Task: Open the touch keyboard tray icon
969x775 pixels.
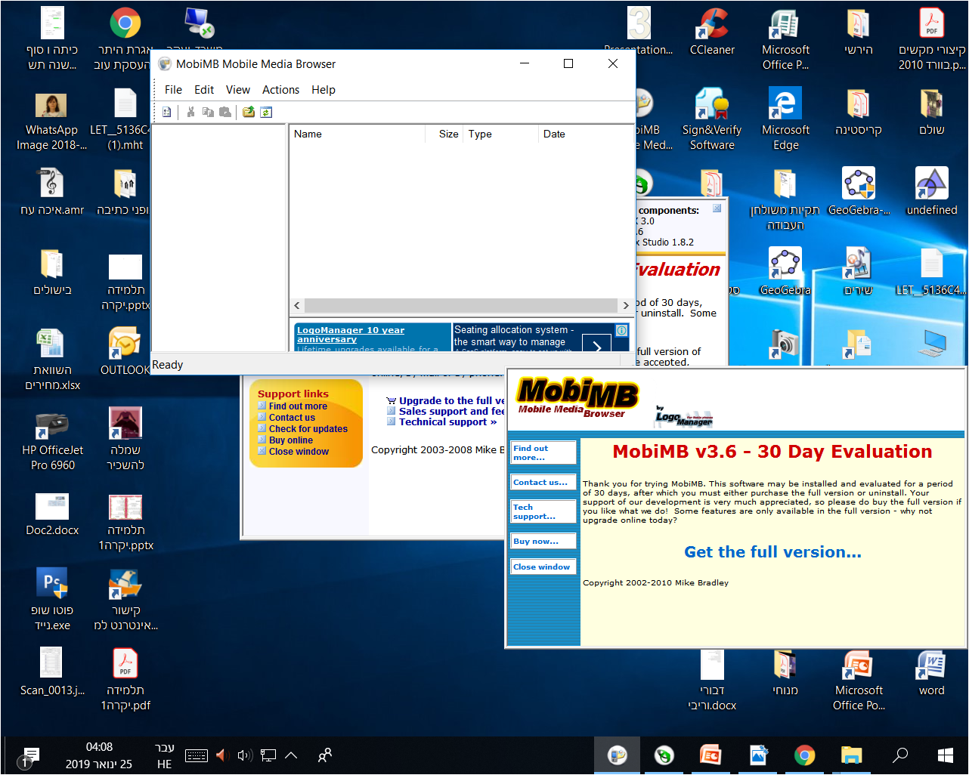Action: [197, 755]
